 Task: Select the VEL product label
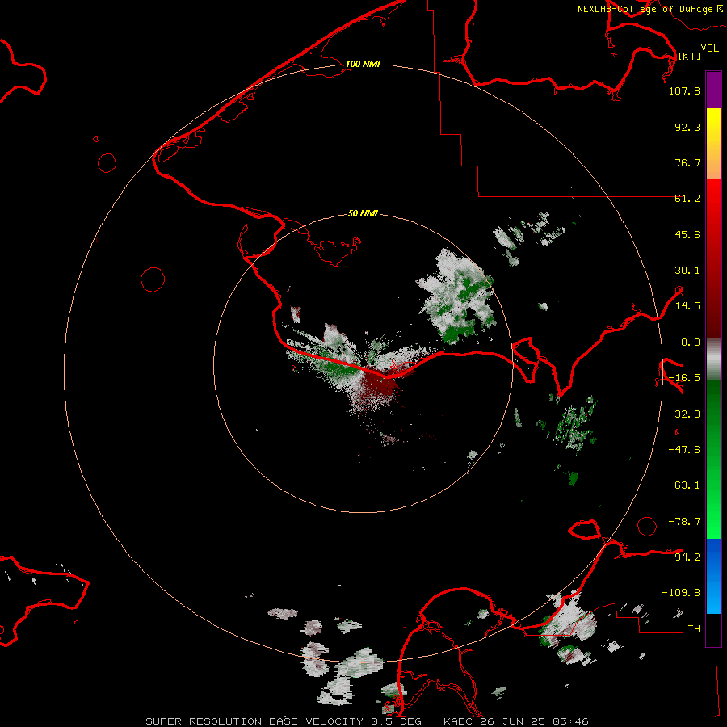tap(709, 48)
